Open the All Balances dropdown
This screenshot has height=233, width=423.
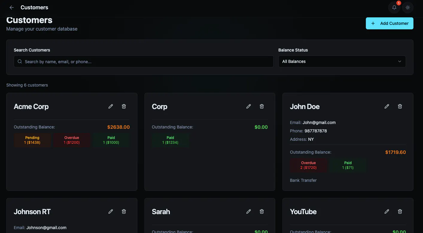(x=342, y=61)
